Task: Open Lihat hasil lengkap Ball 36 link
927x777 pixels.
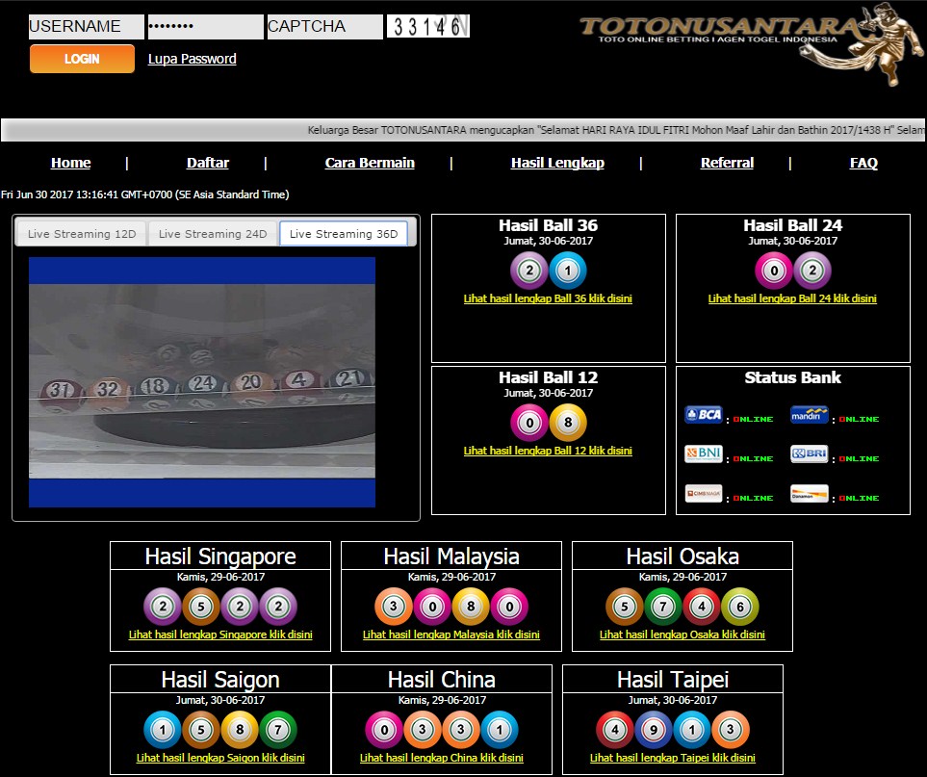Action: (548, 298)
